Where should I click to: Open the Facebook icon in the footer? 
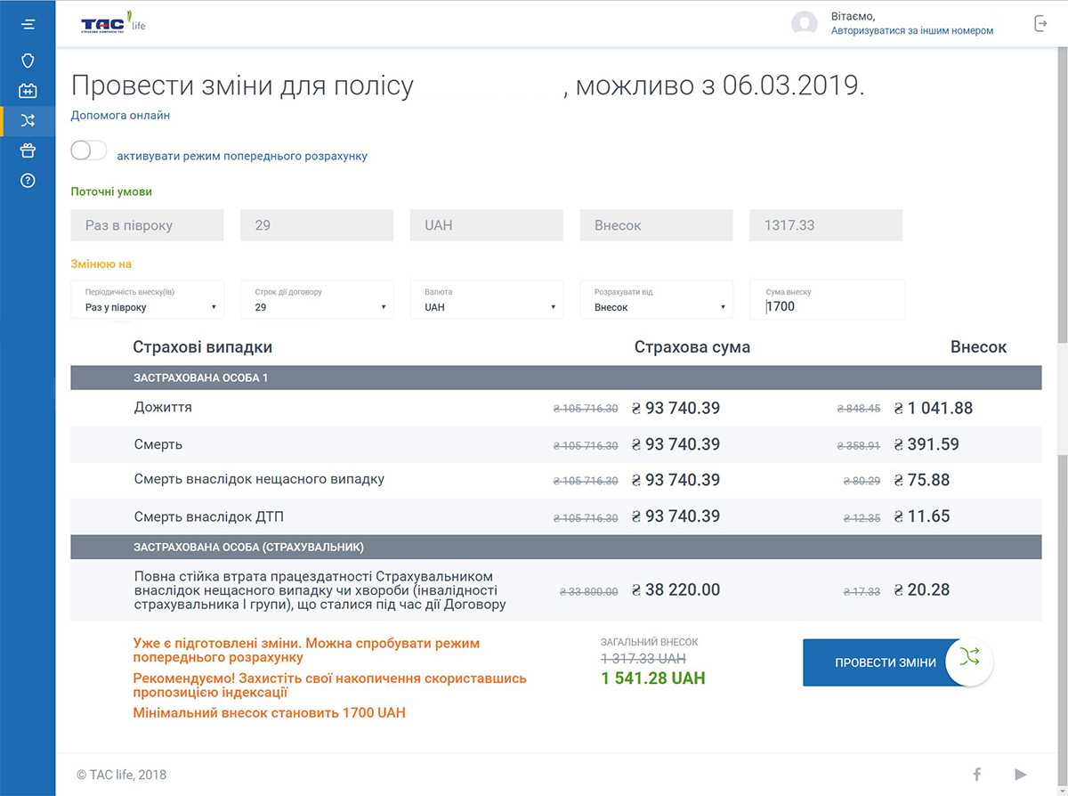tap(976, 774)
